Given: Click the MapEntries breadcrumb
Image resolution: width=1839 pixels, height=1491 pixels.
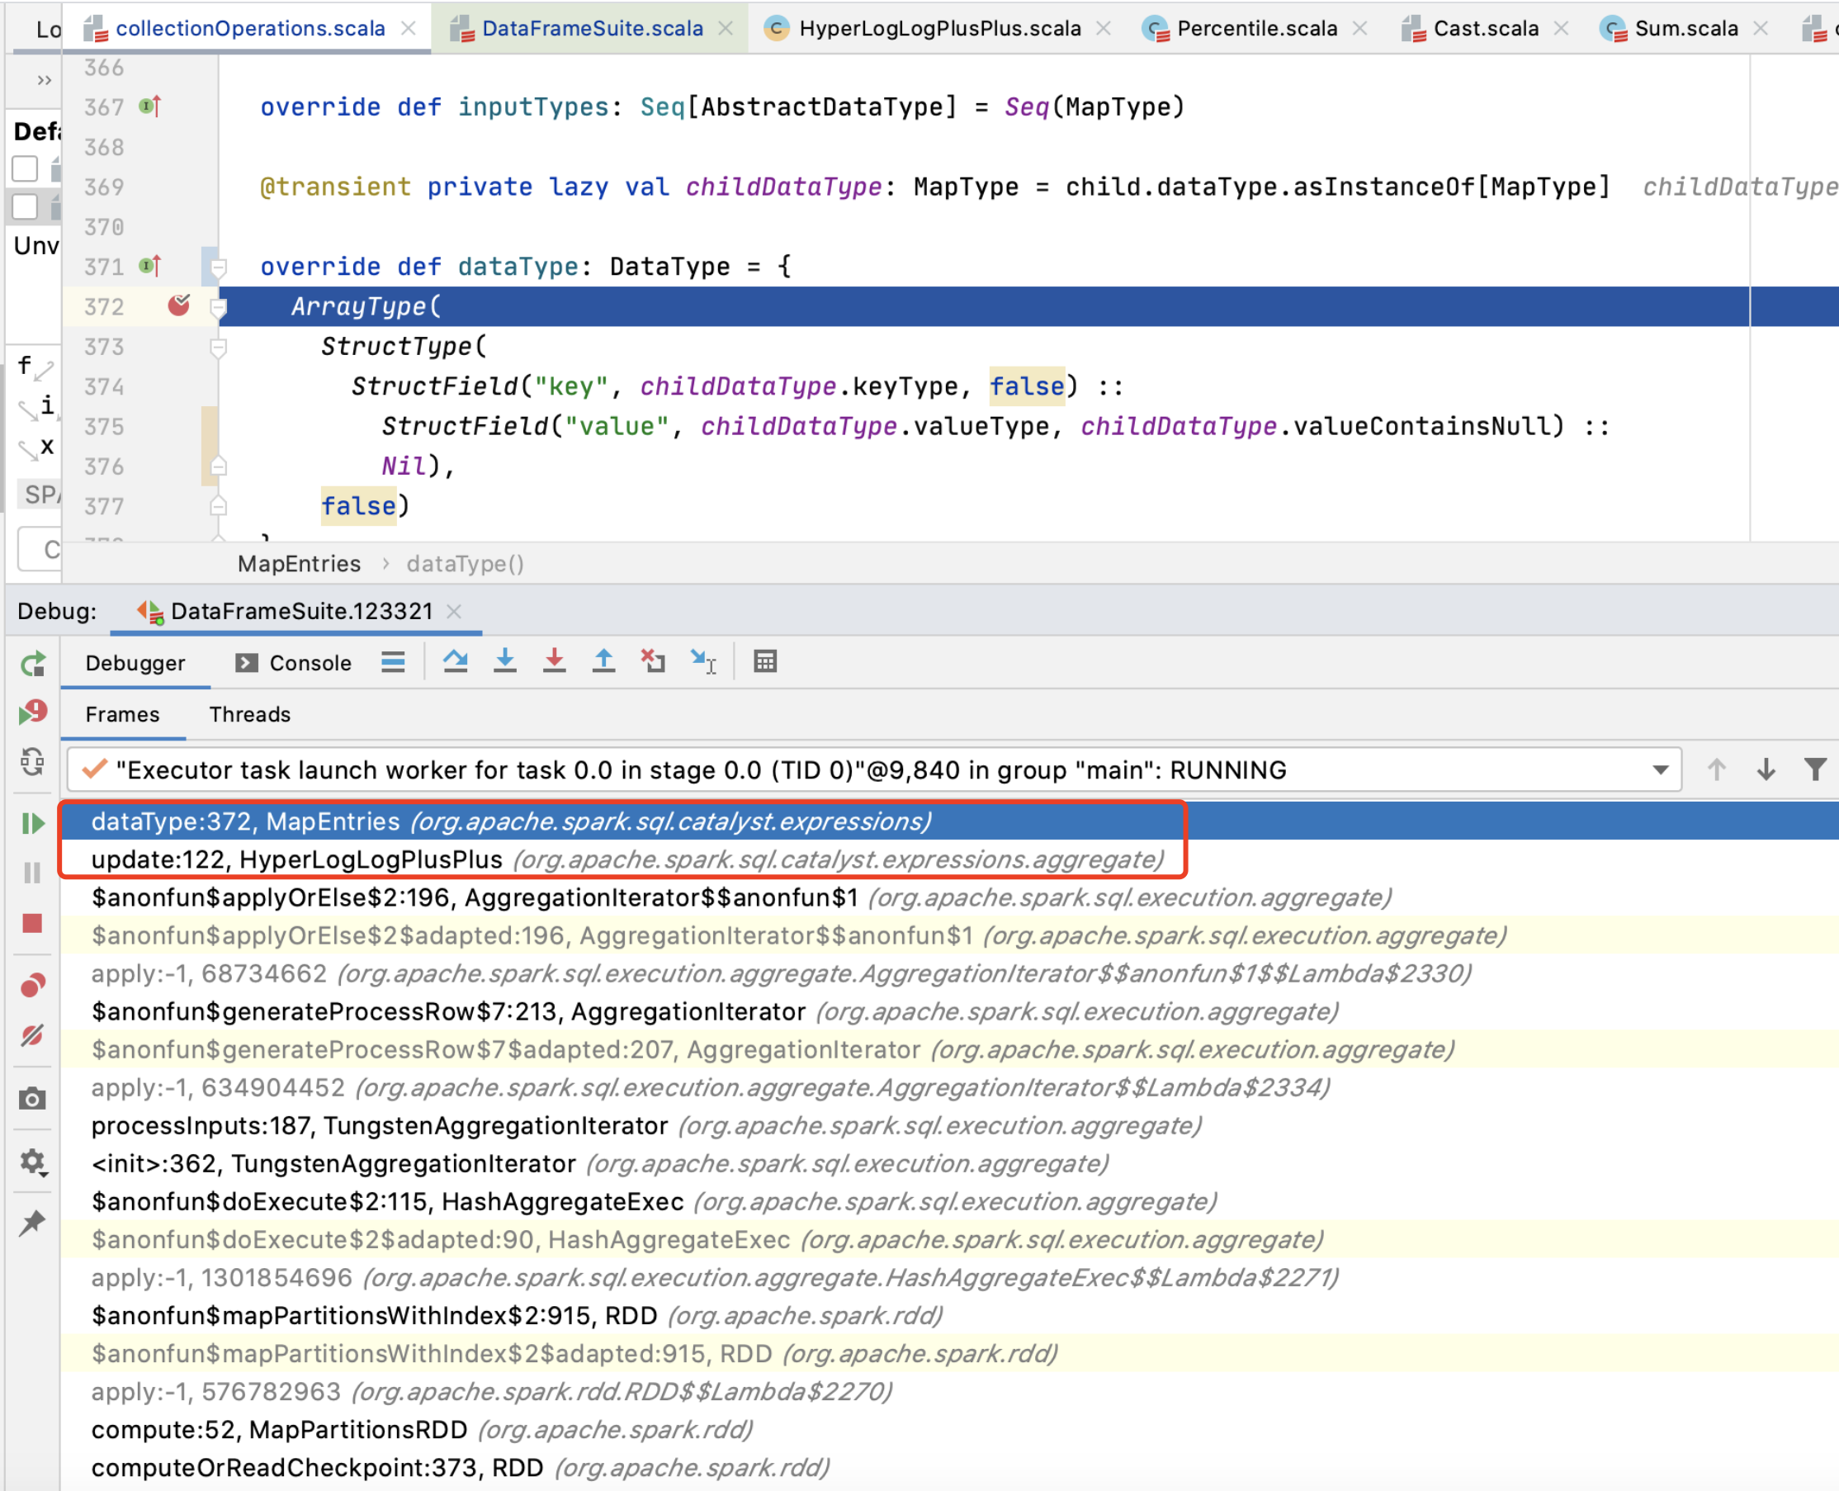Looking at the screenshot, I should pos(299,564).
